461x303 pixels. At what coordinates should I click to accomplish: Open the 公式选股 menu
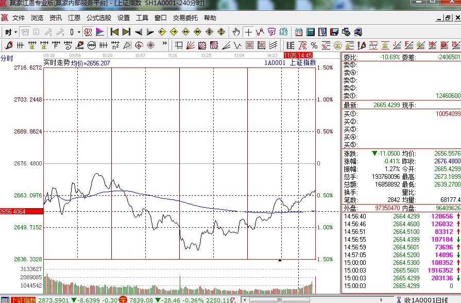click(98, 18)
